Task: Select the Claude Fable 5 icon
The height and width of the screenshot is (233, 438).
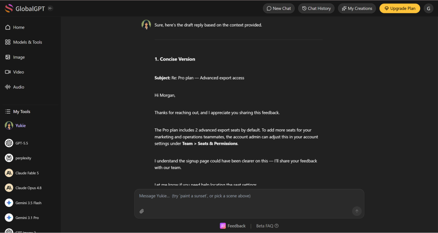Action: tap(9, 173)
